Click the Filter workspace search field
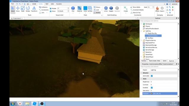Screen dimensions: 189x106 click(159, 21)
